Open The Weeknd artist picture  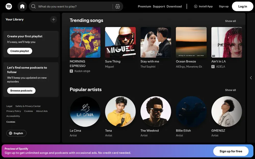pos(156,111)
